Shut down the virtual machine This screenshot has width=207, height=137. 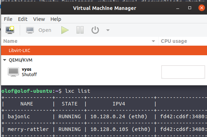point(95,30)
